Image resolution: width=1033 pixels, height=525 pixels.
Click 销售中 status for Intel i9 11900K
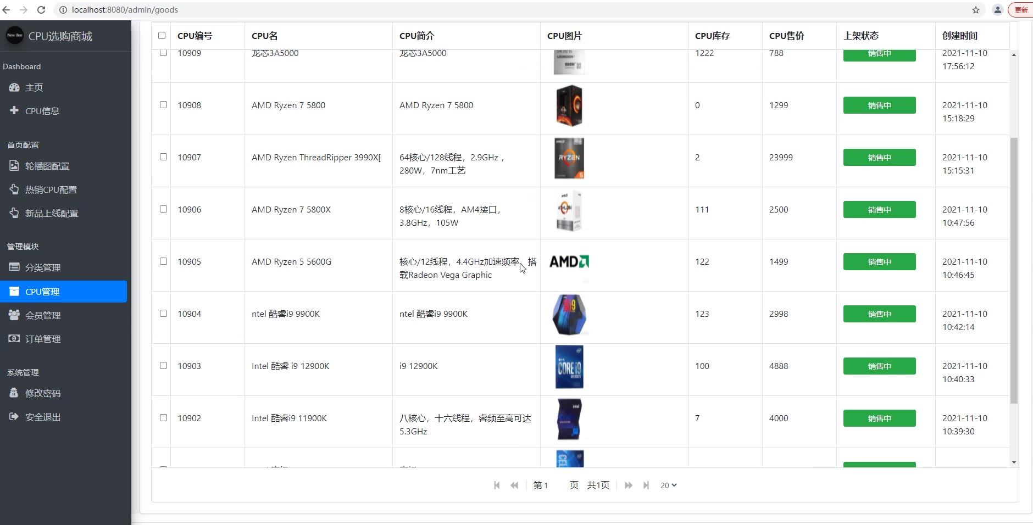pyautogui.click(x=879, y=418)
